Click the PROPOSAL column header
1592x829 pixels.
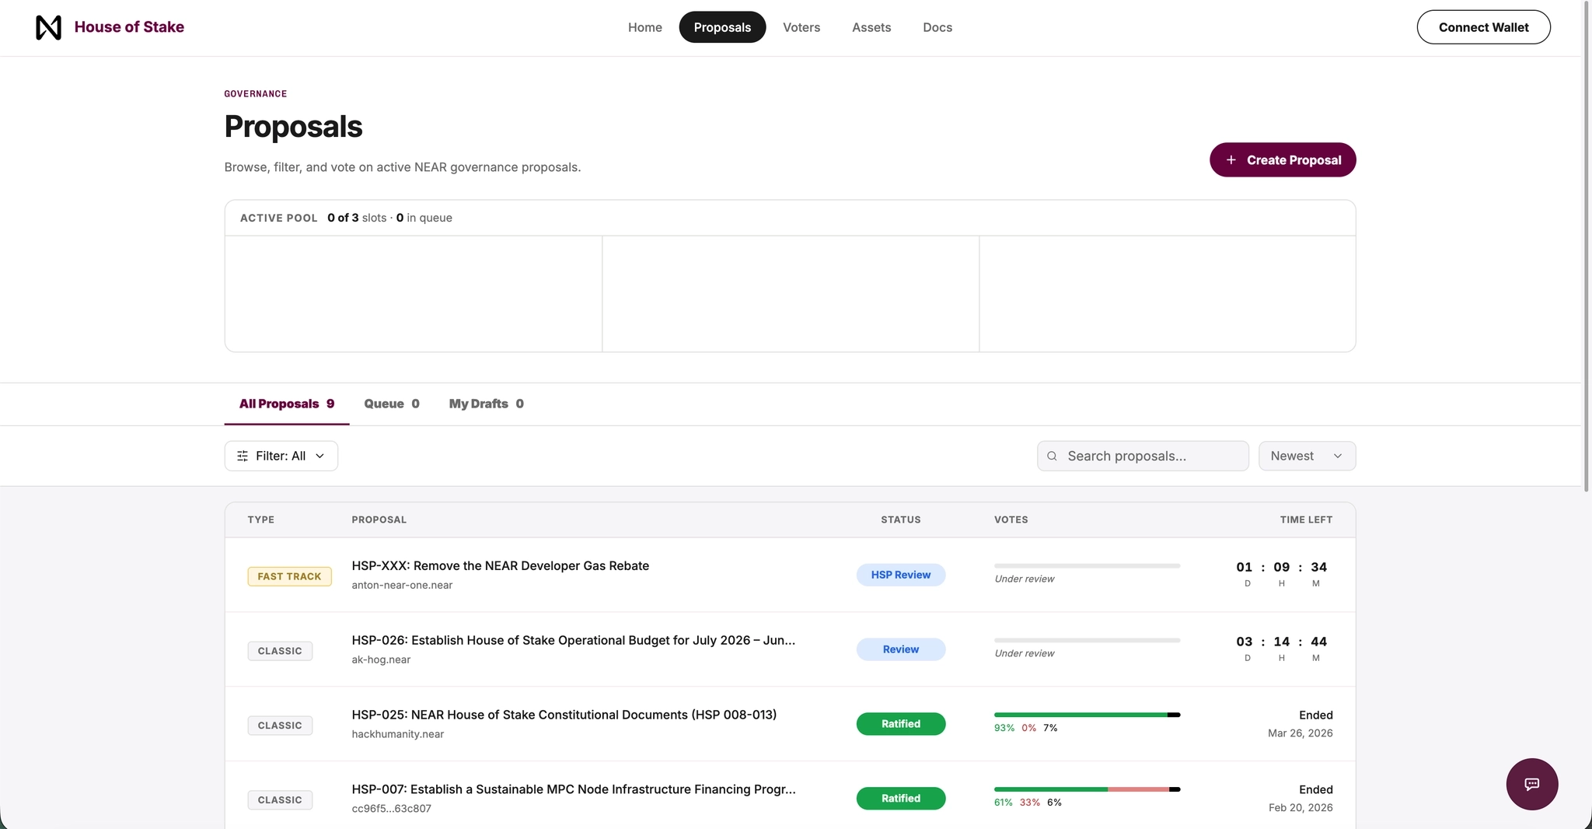tap(379, 519)
